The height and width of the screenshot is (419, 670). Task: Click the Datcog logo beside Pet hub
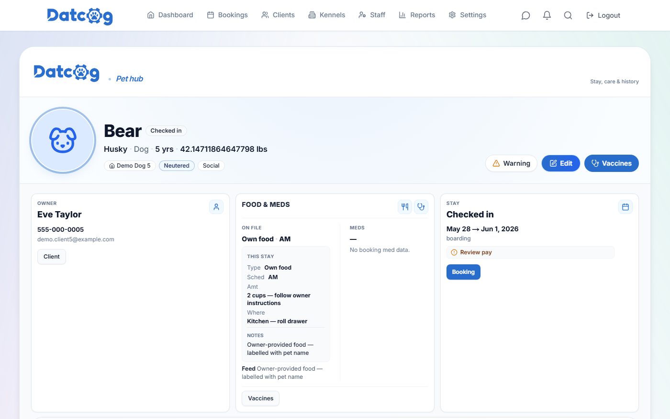click(x=67, y=72)
